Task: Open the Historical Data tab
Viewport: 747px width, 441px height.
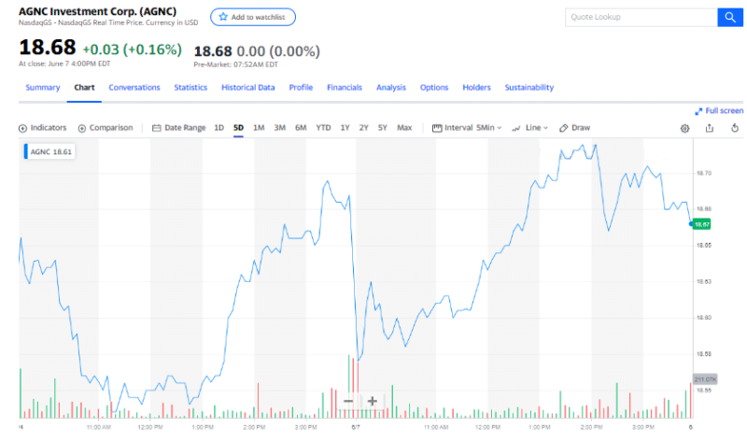Action: click(247, 88)
